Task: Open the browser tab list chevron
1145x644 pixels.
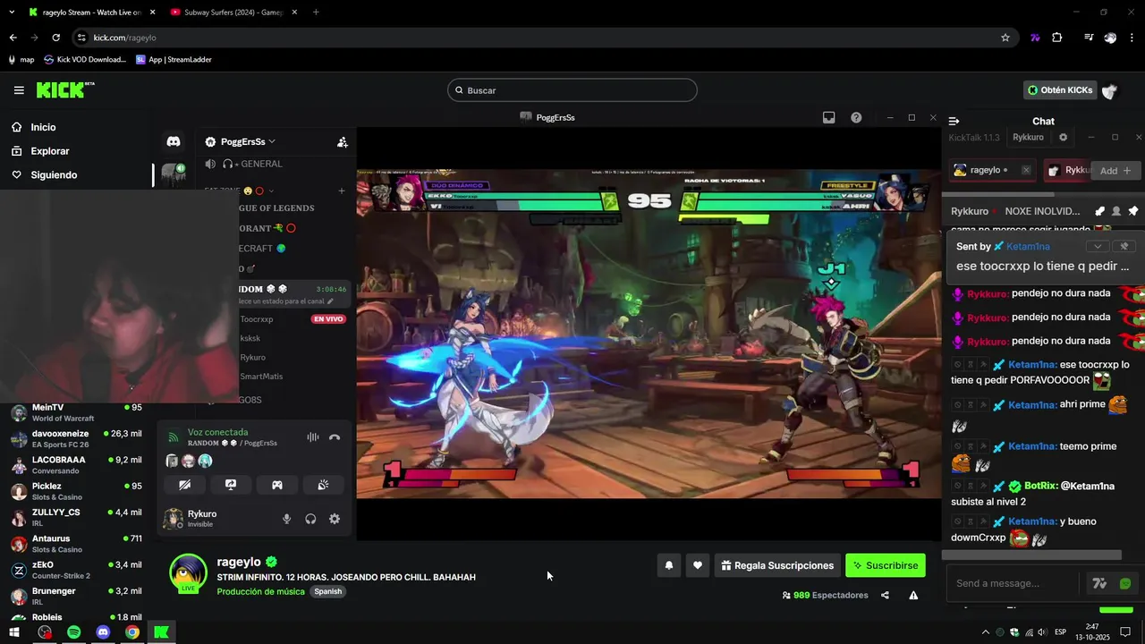Action: pos(12,12)
